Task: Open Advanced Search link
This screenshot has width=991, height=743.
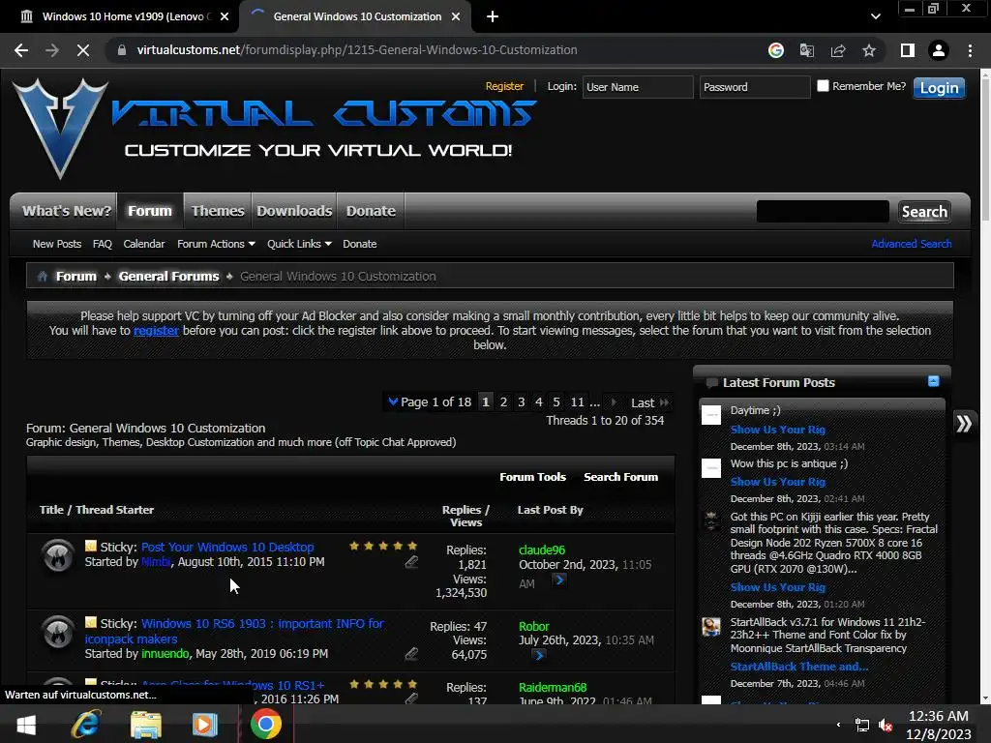Action: click(x=912, y=244)
